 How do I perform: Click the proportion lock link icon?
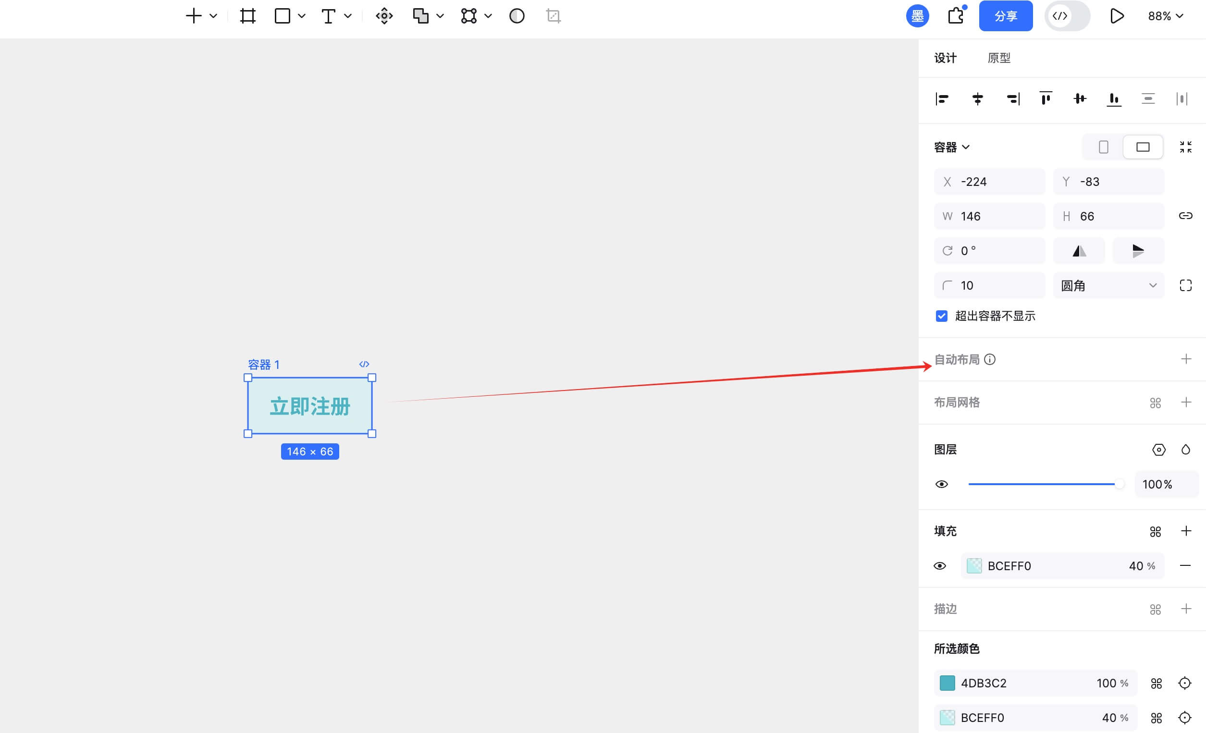[x=1185, y=216]
